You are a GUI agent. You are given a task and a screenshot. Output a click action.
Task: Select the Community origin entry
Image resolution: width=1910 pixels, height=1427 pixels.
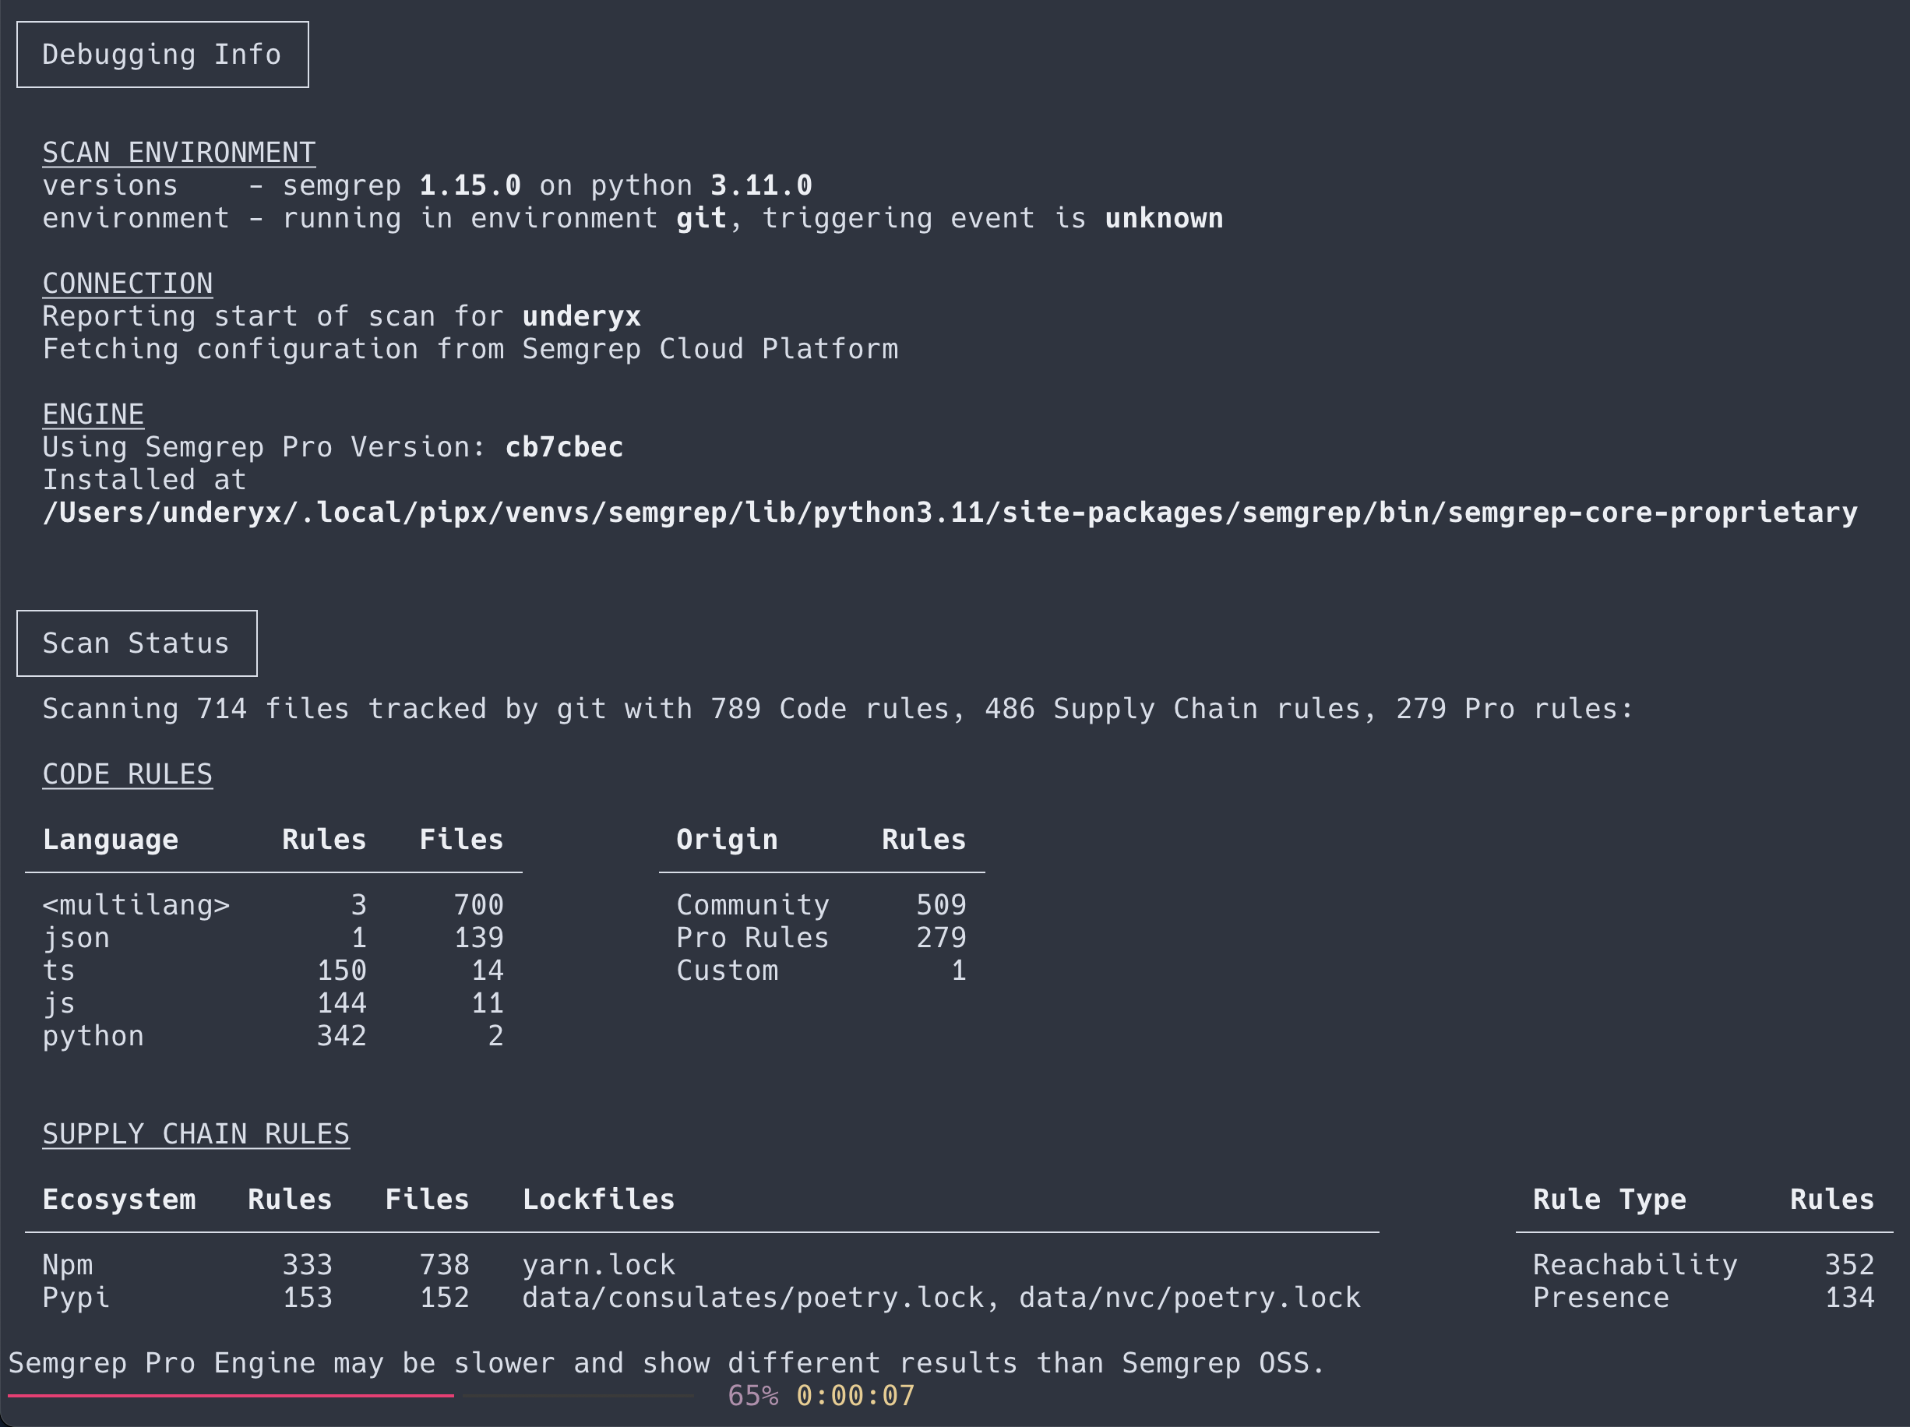pos(752,904)
